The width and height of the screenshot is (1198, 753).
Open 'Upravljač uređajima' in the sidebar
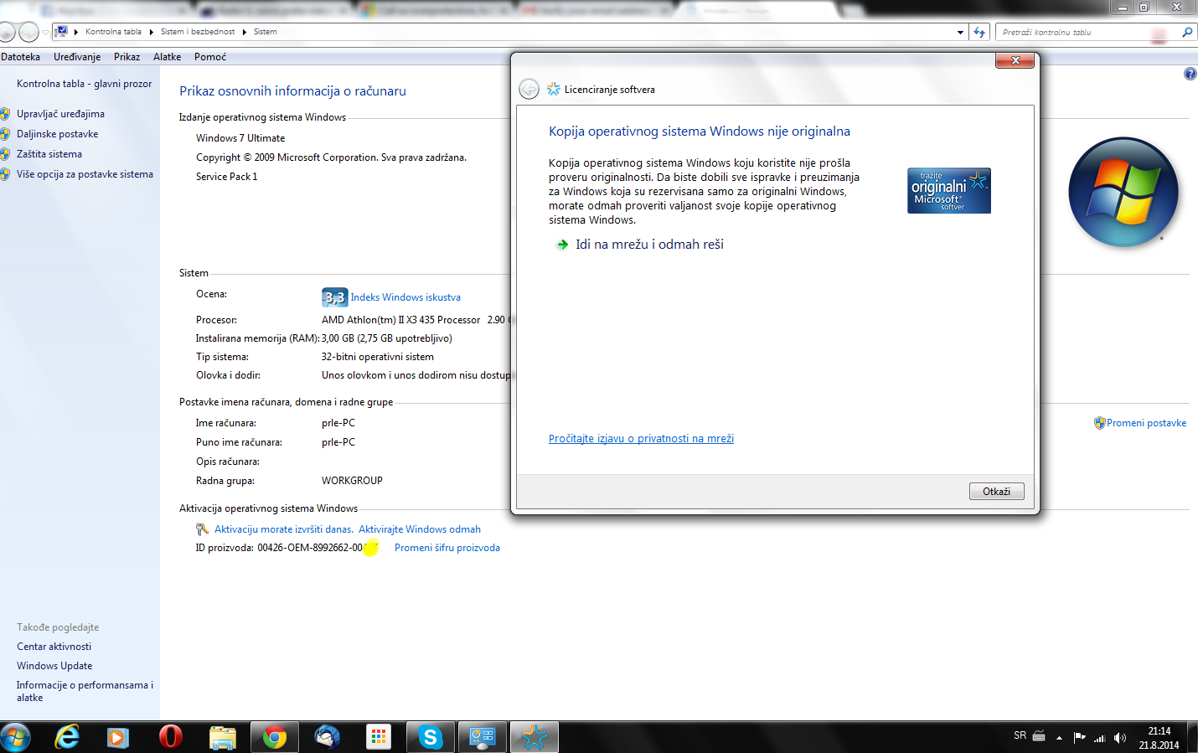point(60,114)
